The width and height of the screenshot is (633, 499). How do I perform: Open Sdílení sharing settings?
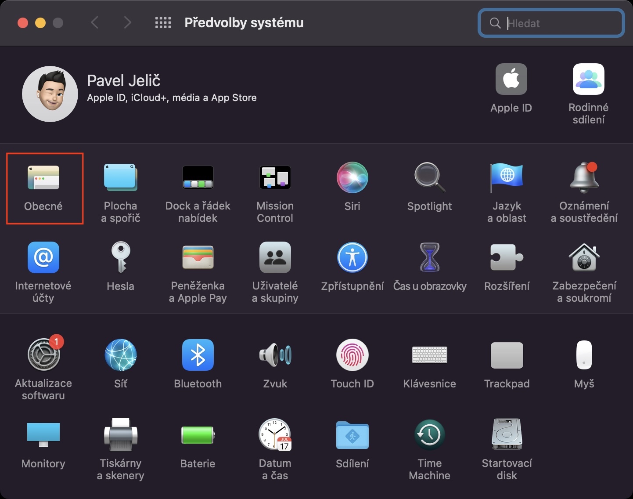click(x=352, y=444)
